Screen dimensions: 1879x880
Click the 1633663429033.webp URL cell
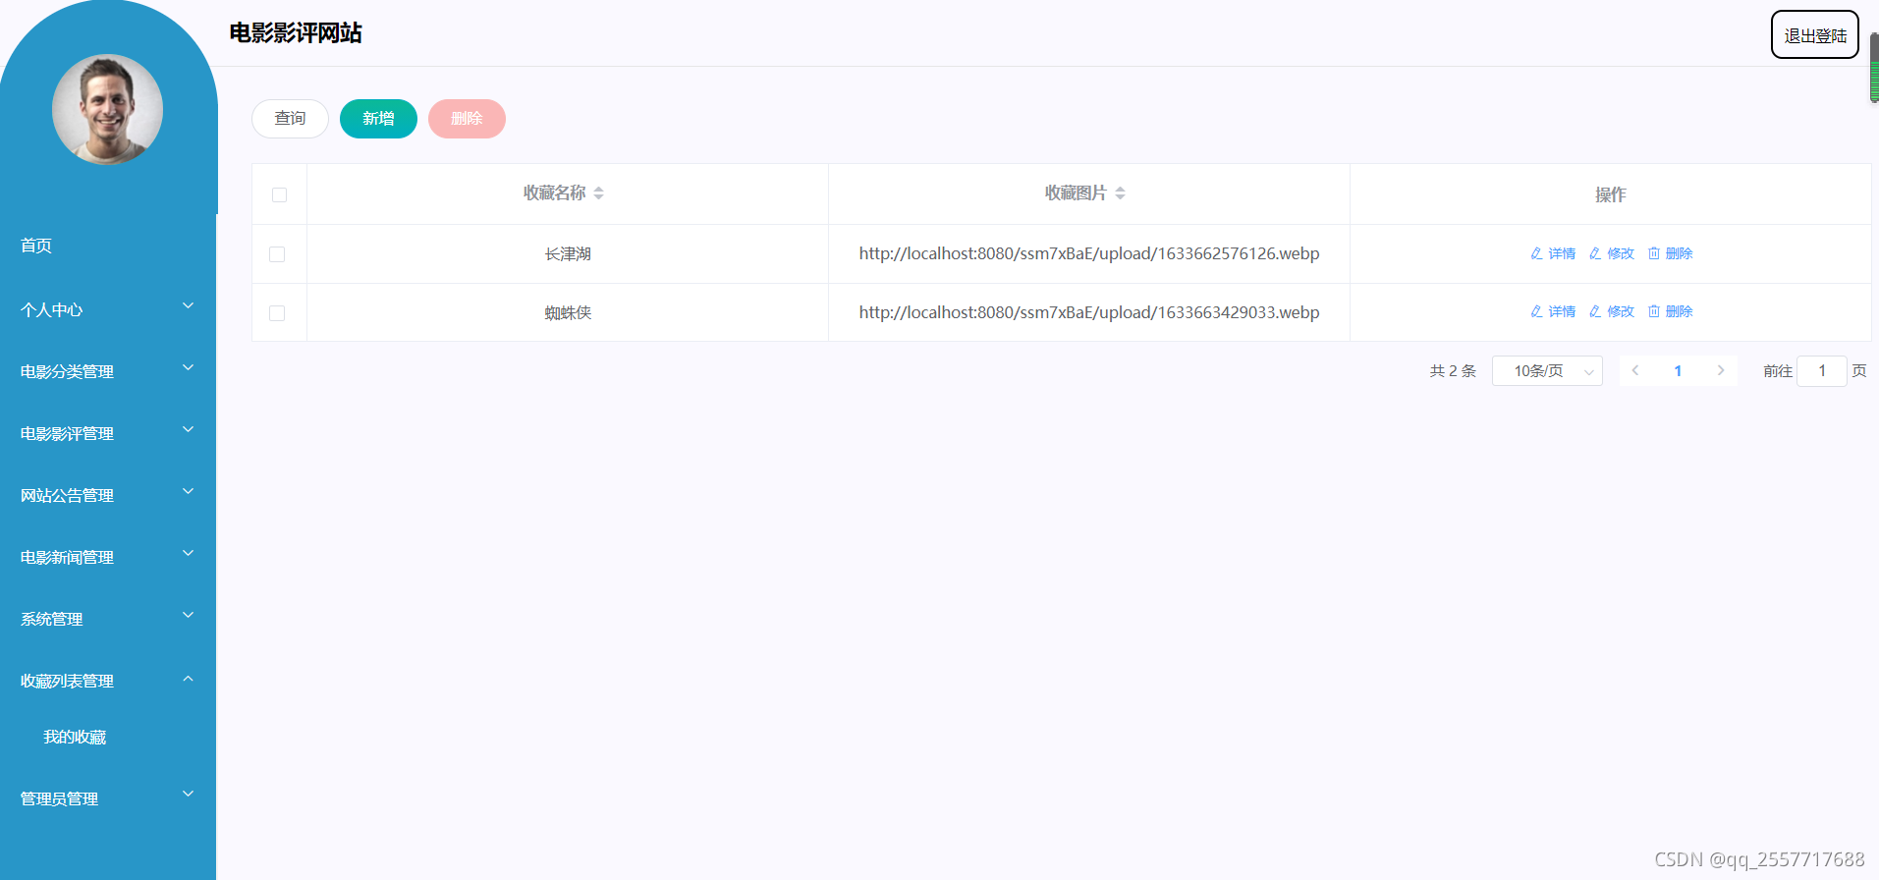click(x=1089, y=312)
